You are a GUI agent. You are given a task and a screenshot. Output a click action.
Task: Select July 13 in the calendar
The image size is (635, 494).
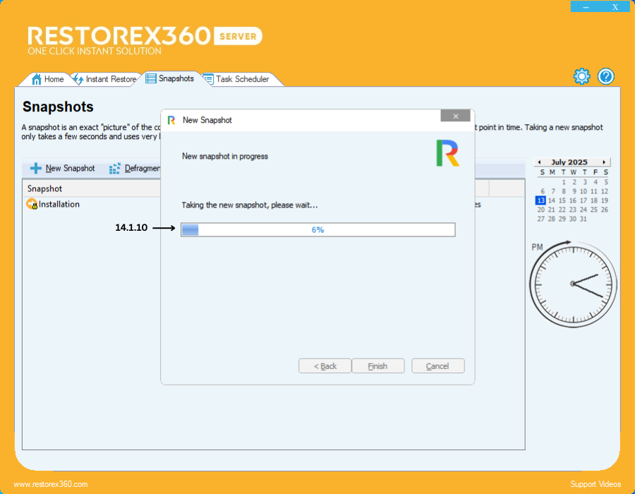coord(540,200)
